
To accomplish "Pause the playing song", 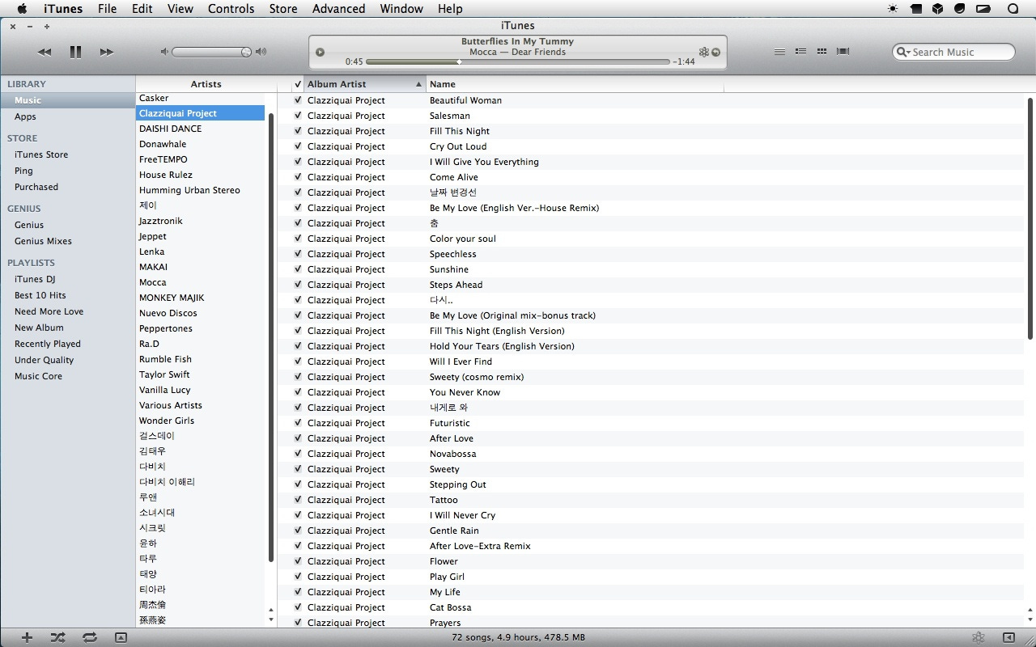I will click(x=75, y=52).
